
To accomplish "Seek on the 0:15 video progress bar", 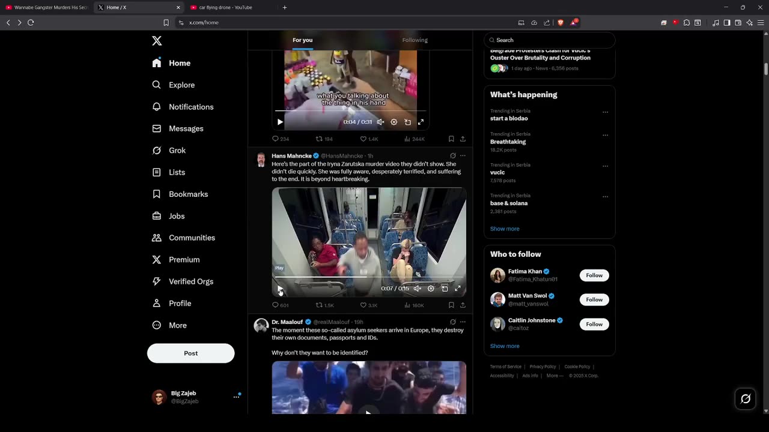I will [x=369, y=277].
